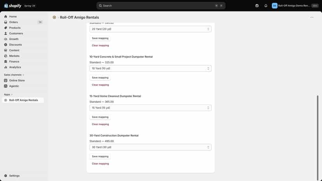This screenshot has height=181, width=322.
Task: Clear mapping for 10-Yard Concrete rental
Action: pyautogui.click(x=100, y=85)
